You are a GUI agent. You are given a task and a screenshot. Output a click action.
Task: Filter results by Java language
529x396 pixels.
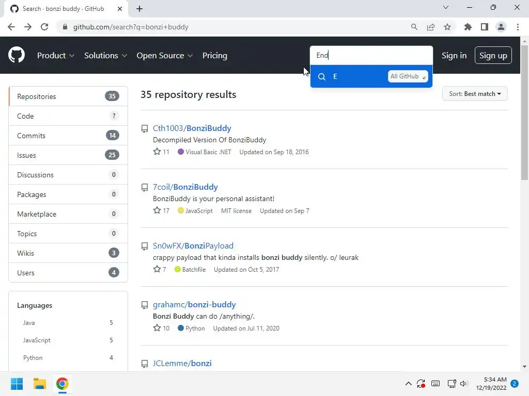pyautogui.click(x=68, y=323)
